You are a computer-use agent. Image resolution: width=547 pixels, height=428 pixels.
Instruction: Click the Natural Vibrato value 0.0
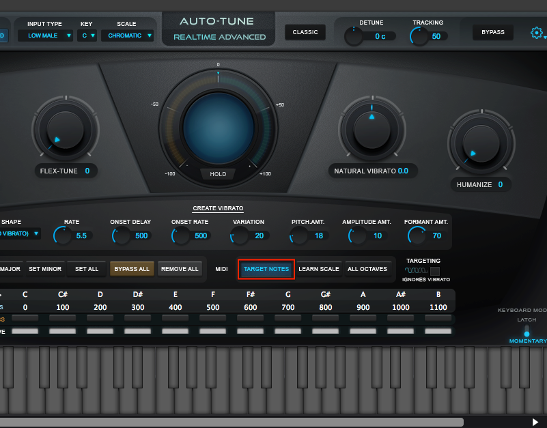point(403,171)
